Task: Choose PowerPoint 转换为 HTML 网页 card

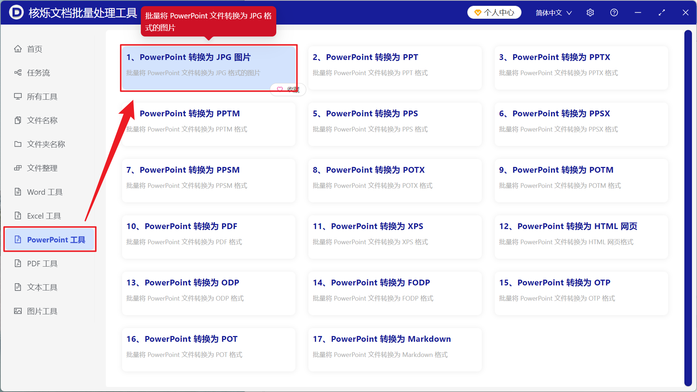Action: click(x=581, y=237)
